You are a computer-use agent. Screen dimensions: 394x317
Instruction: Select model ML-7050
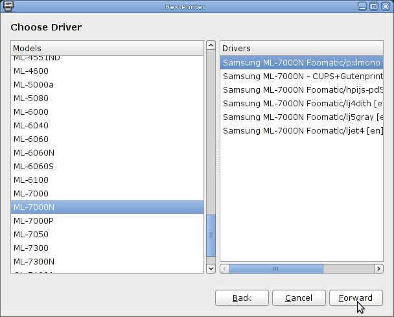pos(108,234)
